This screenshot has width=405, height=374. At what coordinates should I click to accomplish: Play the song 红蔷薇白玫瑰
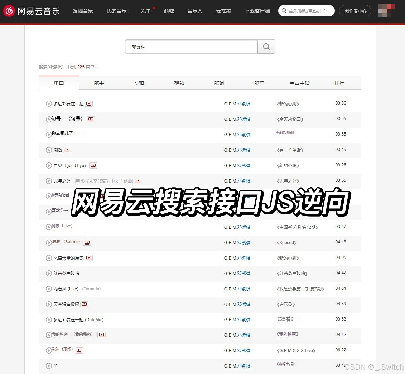click(49, 273)
